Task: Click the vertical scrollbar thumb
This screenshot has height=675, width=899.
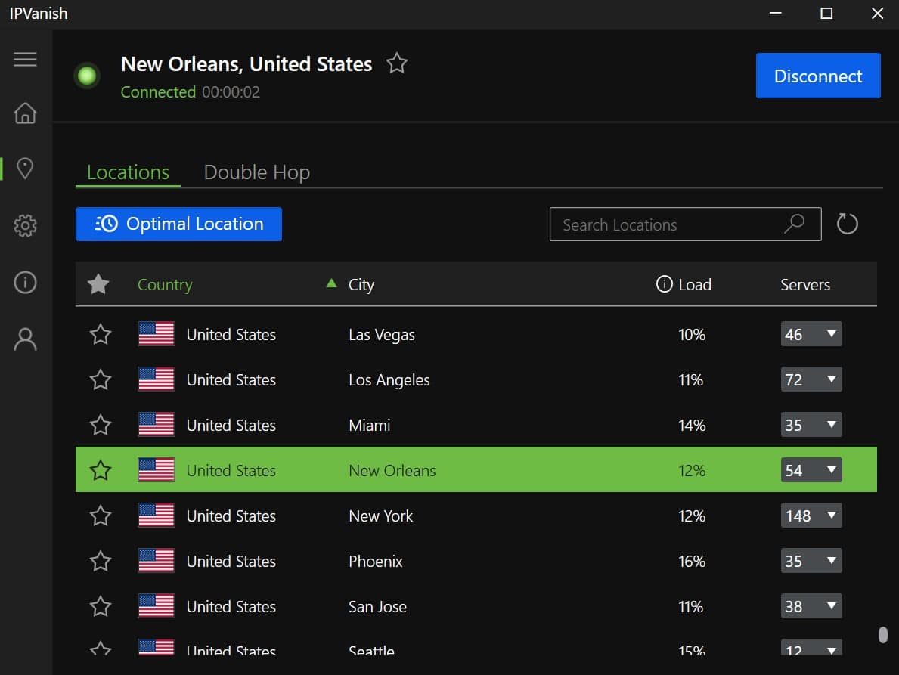Action: [883, 635]
